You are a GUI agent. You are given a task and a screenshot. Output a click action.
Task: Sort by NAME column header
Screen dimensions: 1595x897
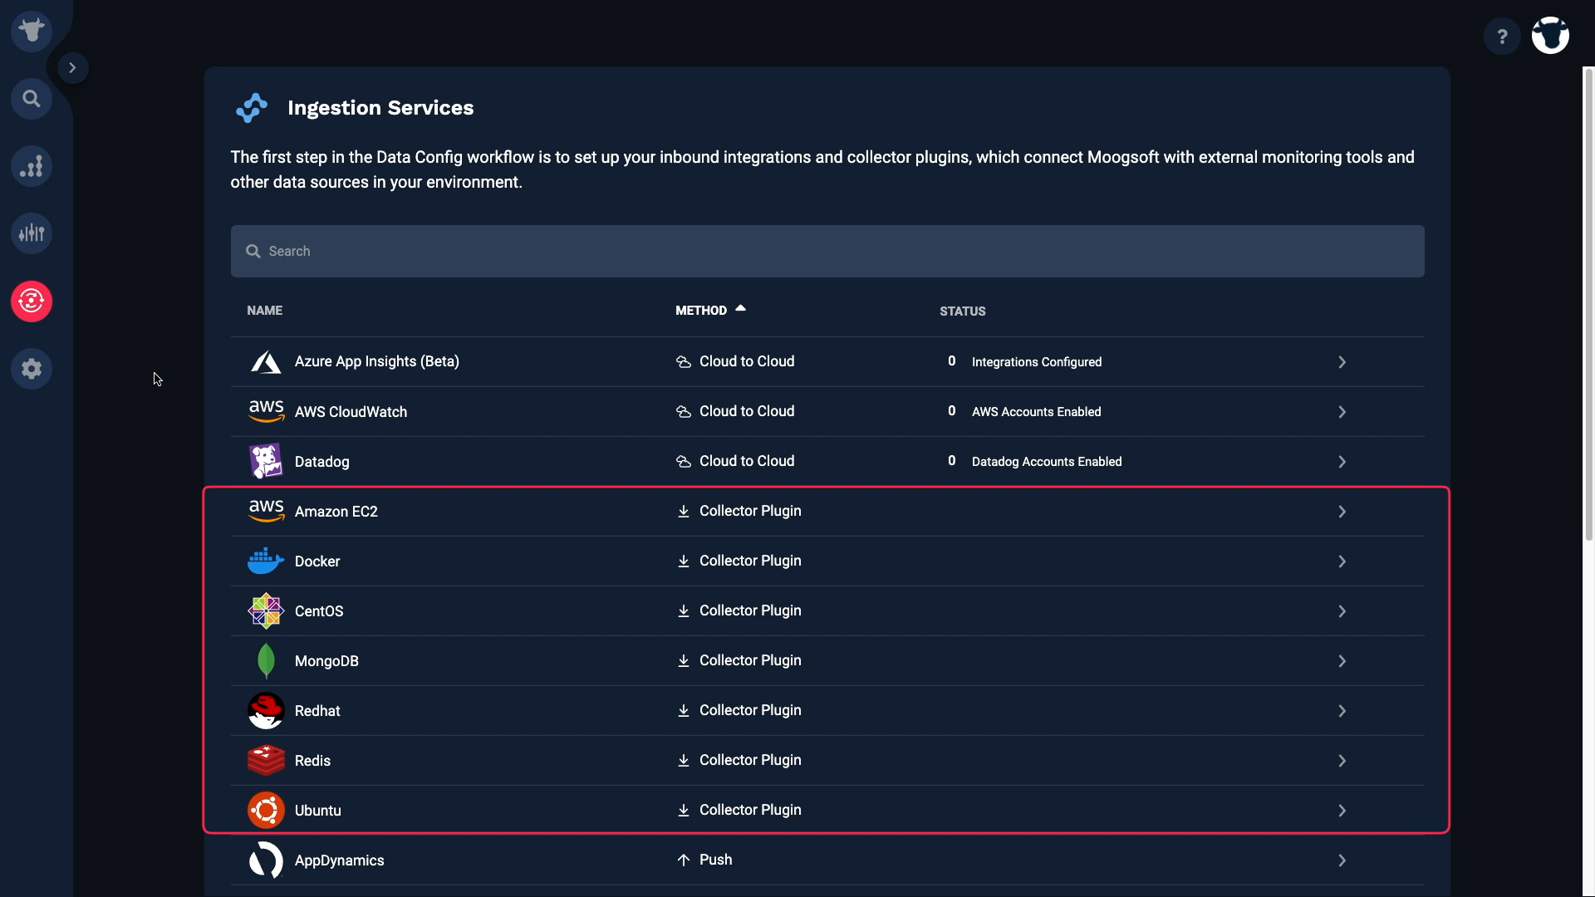coord(264,311)
